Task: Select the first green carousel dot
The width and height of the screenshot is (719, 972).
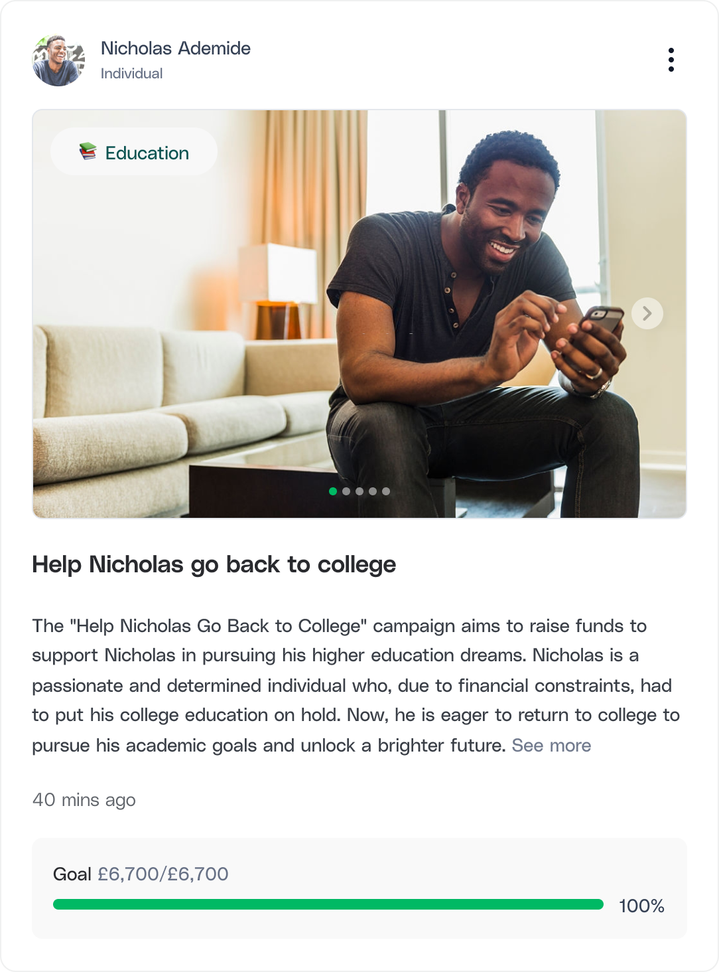Action: pyautogui.click(x=333, y=491)
